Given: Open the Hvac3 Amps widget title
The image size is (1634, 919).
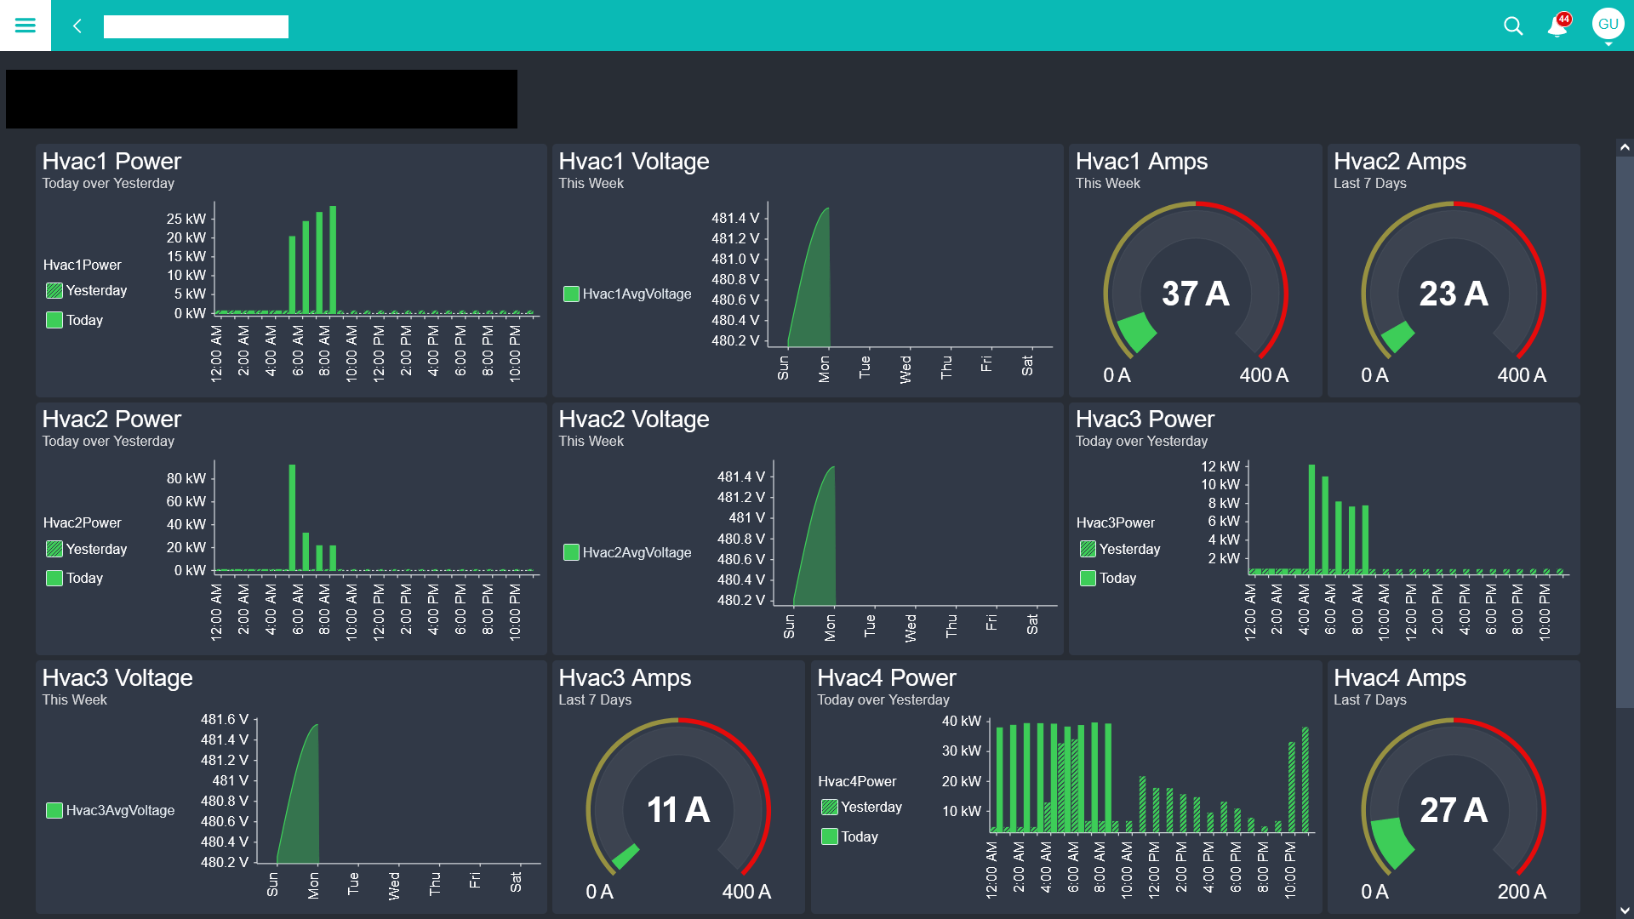Looking at the screenshot, I should click(x=625, y=678).
